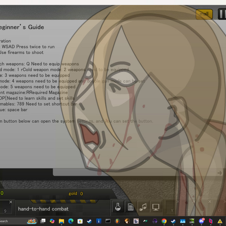Open Microsoft Store from taskbar
The image size is (226, 226).
pyautogui.click(x=80, y=221)
